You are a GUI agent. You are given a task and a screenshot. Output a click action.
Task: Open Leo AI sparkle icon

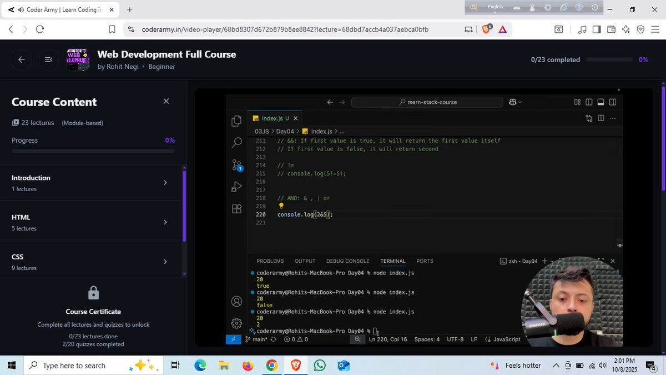(x=626, y=29)
